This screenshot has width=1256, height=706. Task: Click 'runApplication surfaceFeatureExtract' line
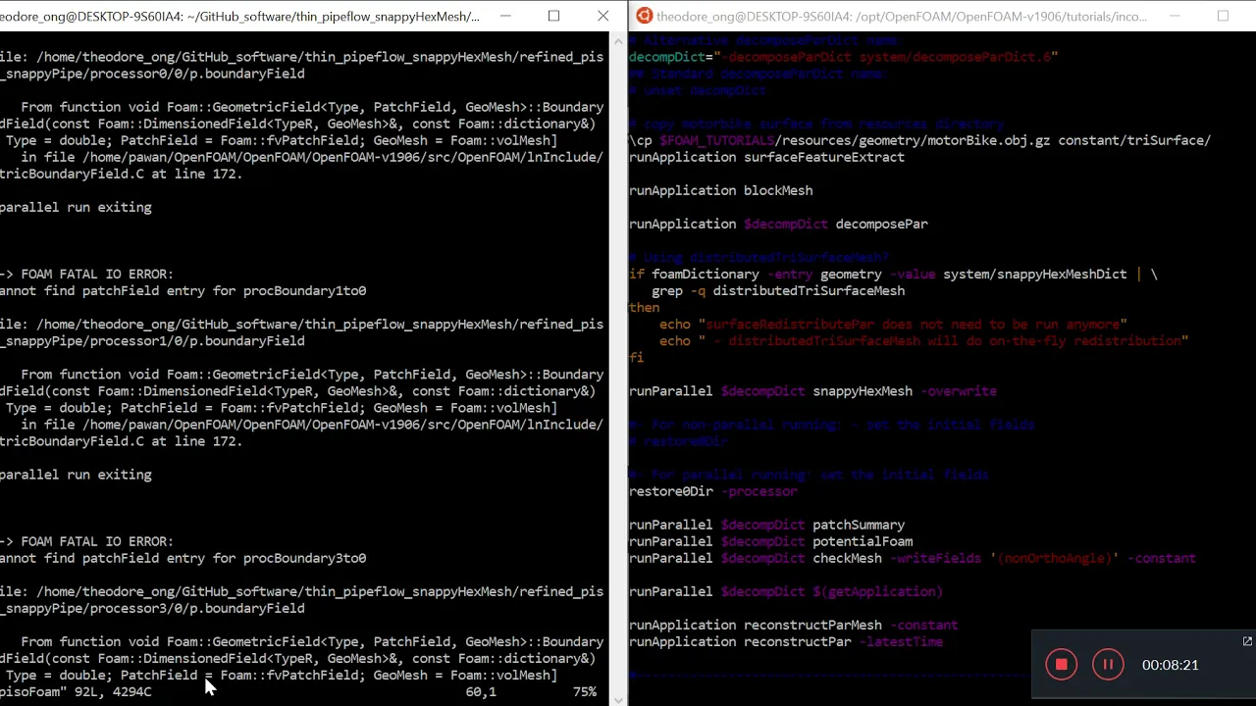766,157
